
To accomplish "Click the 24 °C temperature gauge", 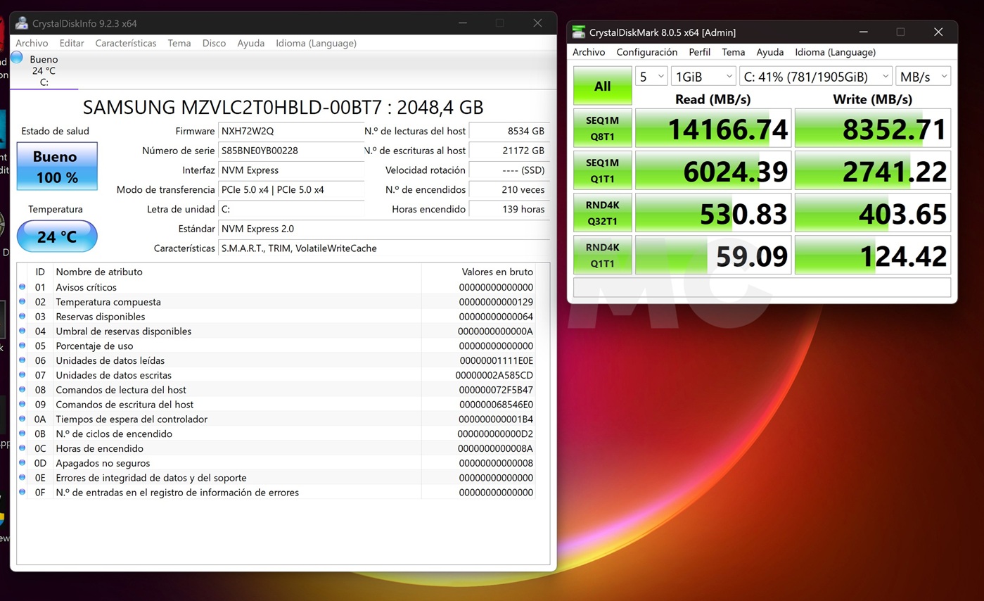I will [56, 236].
